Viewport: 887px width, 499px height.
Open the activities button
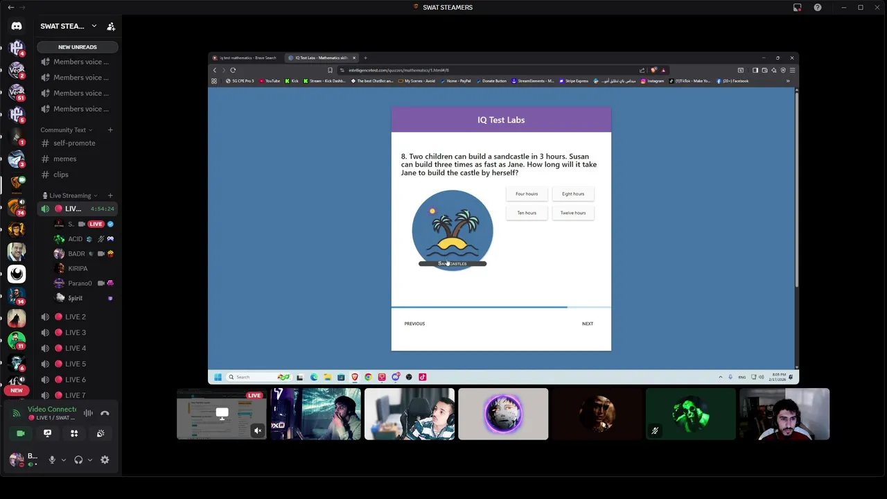click(x=74, y=433)
